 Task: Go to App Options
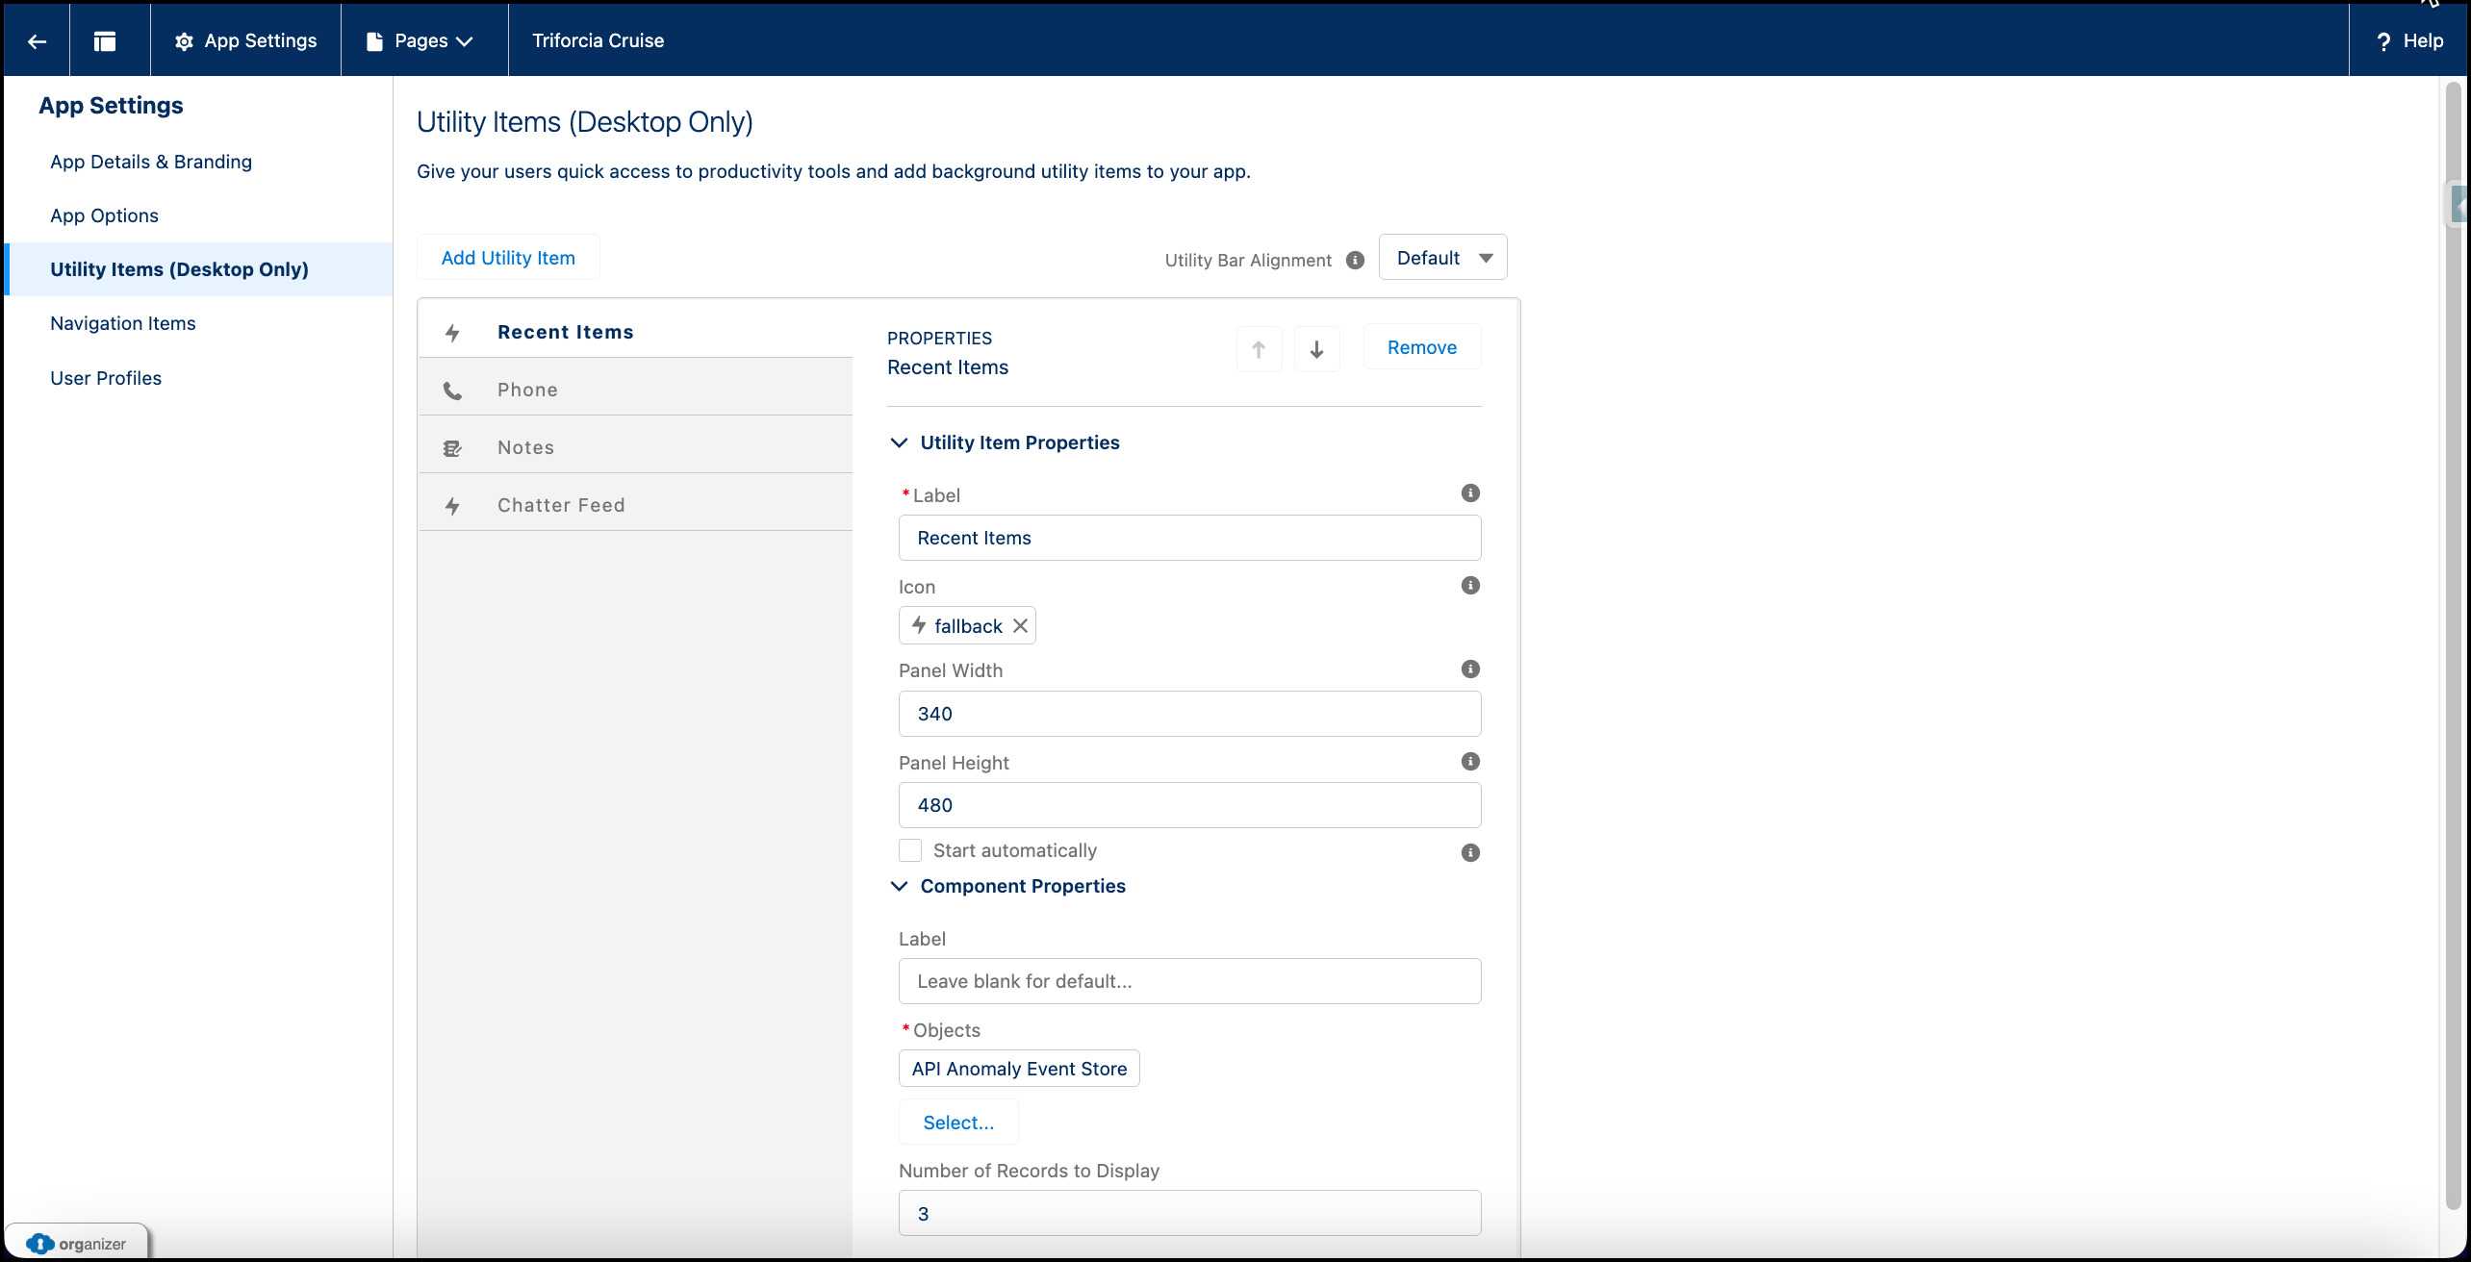pyautogui.click(x=104, y=215)
